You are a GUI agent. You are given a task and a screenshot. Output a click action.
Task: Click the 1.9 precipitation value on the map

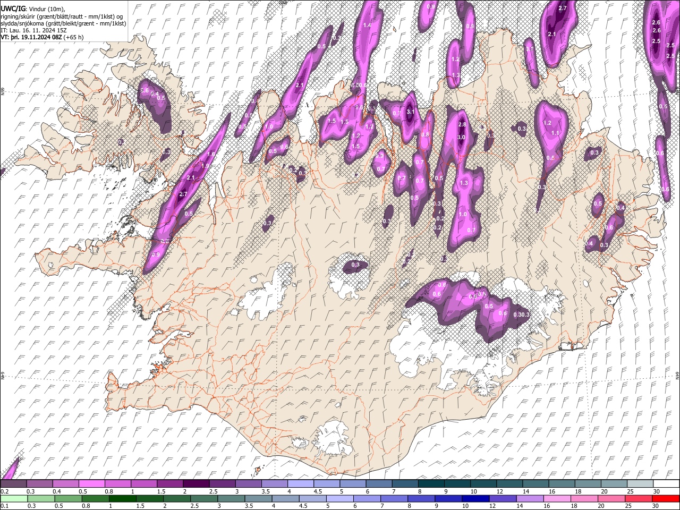(x=205, y=166)
